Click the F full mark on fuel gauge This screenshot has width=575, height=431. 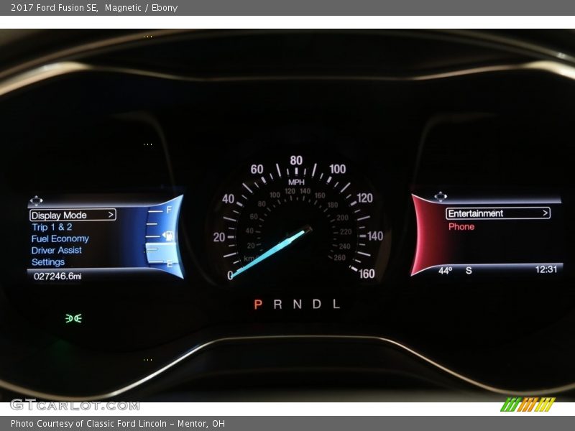coord(169,210)
